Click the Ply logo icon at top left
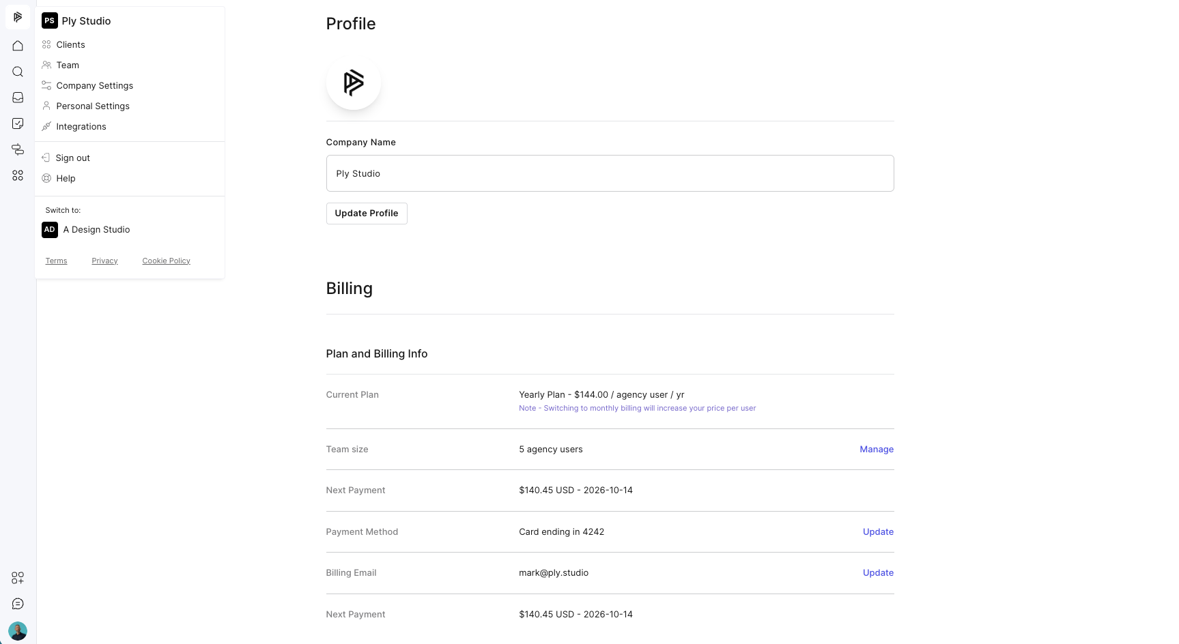 (x=18, y=17)
